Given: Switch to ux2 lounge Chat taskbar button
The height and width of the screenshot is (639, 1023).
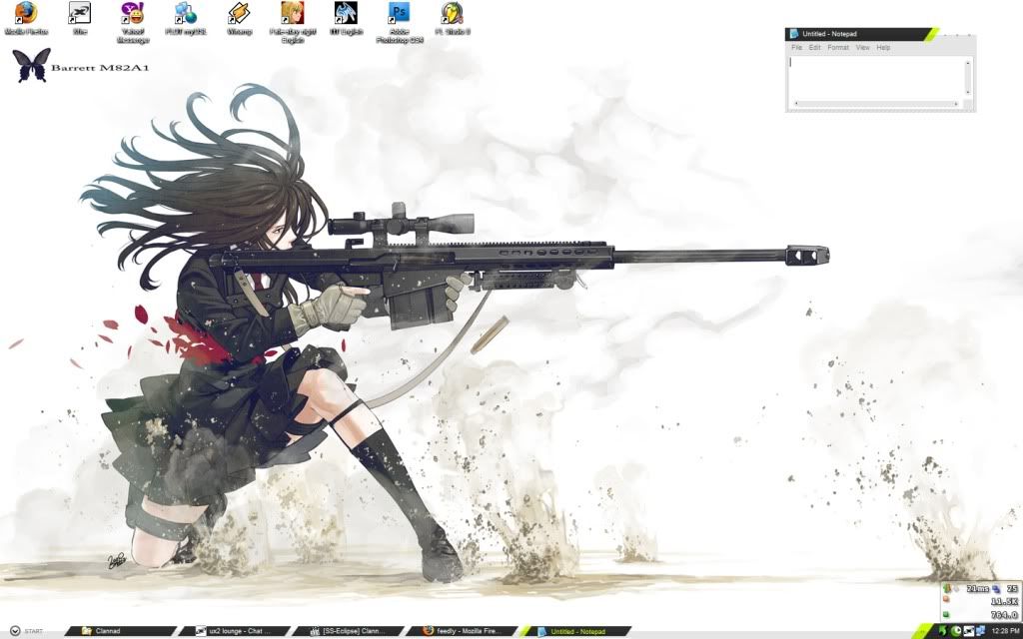Looking at the screenshot, I should [x=234, y=631].
